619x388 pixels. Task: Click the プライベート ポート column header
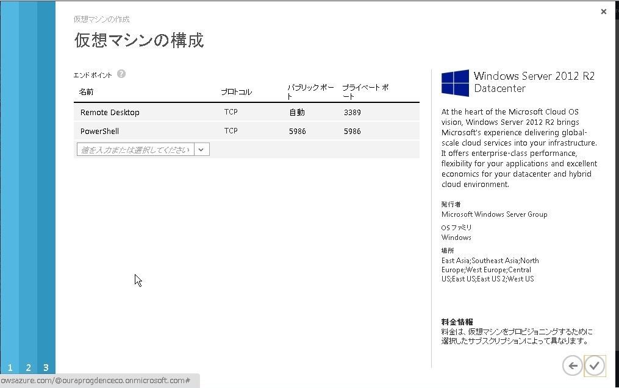tap(365, 92)
